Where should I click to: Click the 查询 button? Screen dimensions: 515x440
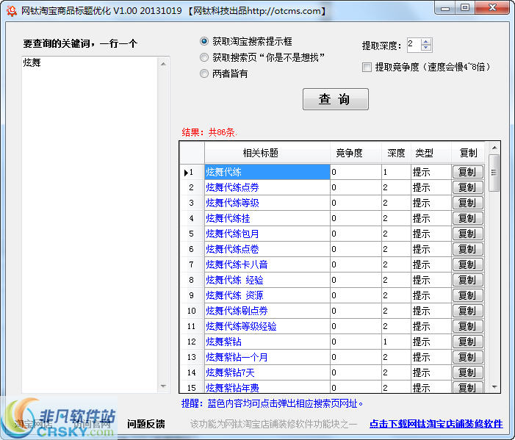[335, 99]
